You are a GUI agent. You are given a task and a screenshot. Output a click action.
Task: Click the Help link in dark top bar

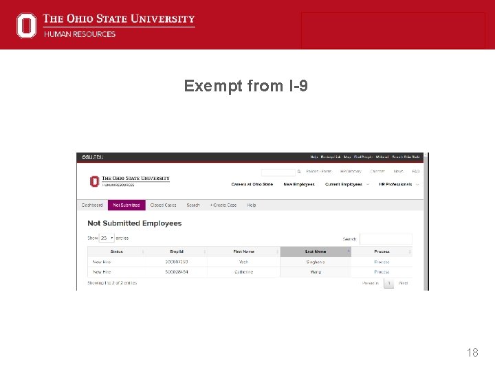coord(314,157)
